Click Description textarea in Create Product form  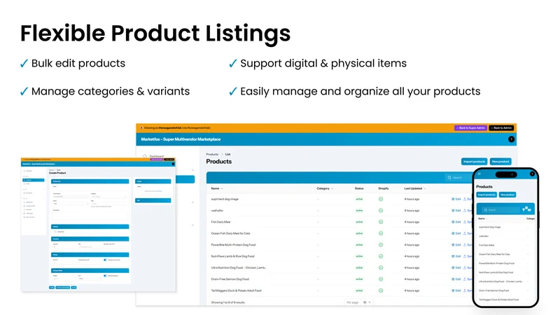coord(90,216)
